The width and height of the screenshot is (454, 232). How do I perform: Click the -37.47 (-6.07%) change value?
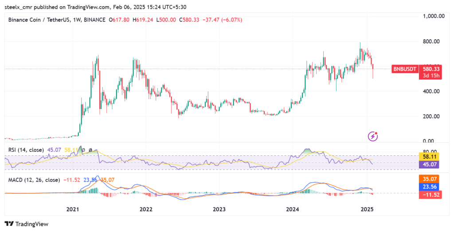pyautogui.click(x=222, y=20)
